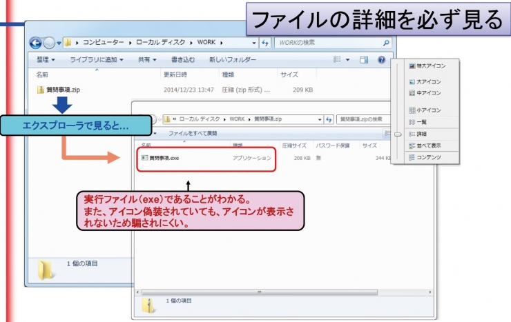The height and width of the screenshot is (322, 511).
Task: Click the forward arrow in WORK window
Action: click(x=49, y=43)
